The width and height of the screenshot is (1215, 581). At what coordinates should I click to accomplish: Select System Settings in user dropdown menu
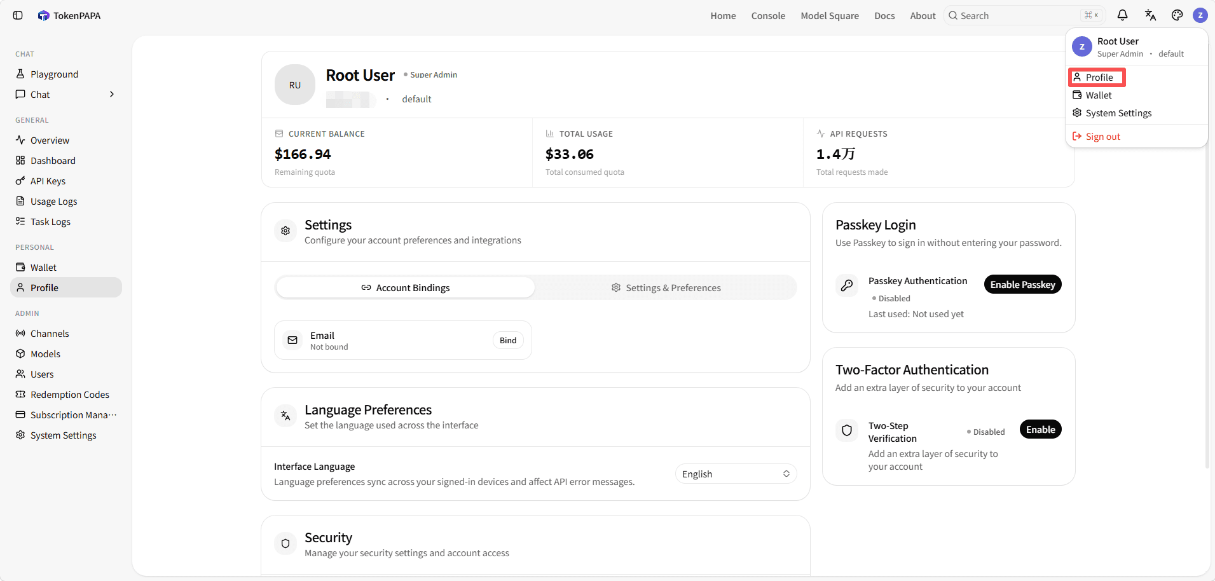pos(1136,113)
